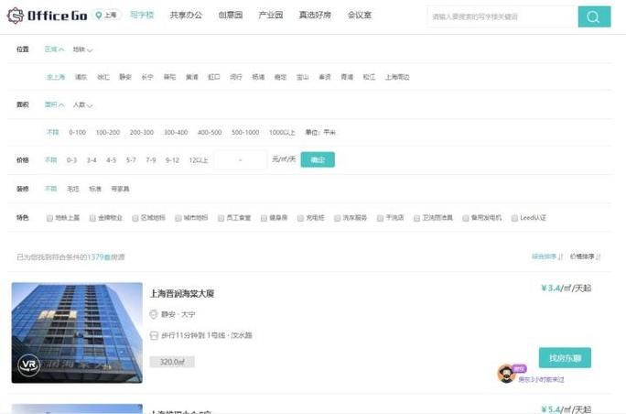This screenshot has height=414, width=626.
Task: Filter by 浦东 district
Action: coord(81,77)
